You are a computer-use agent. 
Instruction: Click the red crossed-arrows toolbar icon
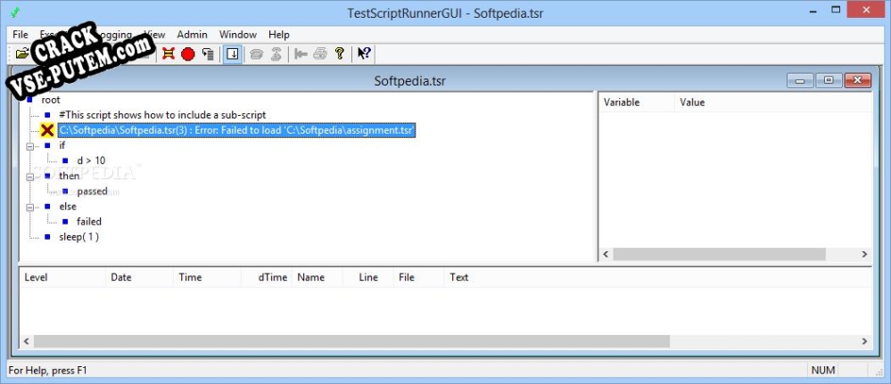(169, 53)
